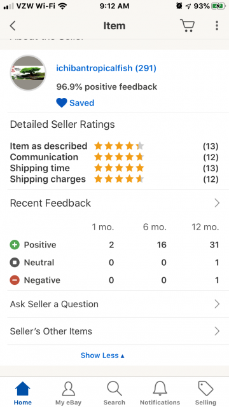Screen dimensions: 229x407
Task: Expand Recent Feedback chevron
Action: 217,203
